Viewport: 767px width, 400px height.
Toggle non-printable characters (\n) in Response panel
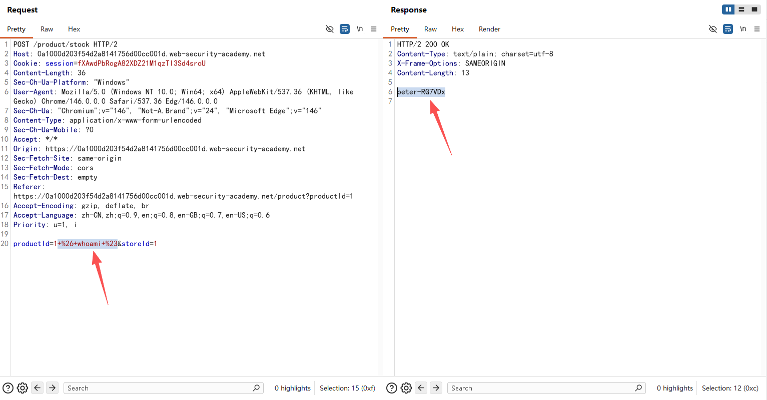pyautogui.click(x=743, y=29)
